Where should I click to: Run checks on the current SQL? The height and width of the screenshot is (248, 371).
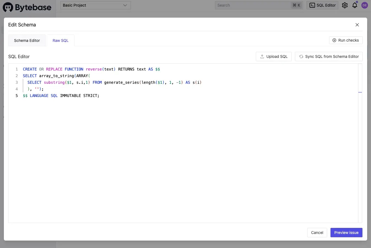(346, 40)
